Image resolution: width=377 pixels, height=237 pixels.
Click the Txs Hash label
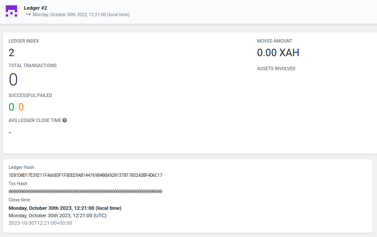(x=18, y=184)
